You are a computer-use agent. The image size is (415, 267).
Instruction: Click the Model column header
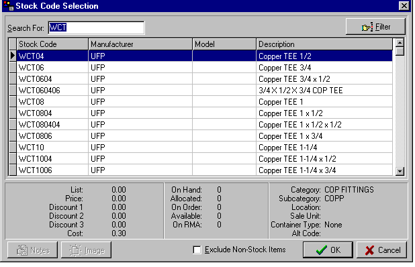point(224,44)
